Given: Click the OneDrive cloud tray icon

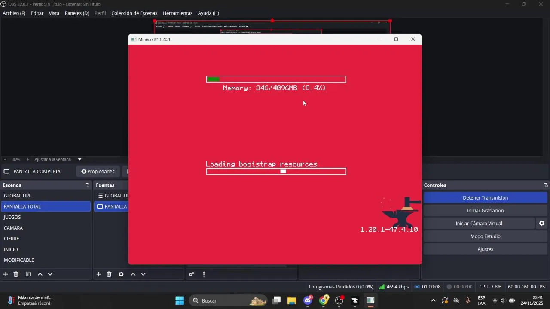Looking at the screenshot, I should (456, 300).
